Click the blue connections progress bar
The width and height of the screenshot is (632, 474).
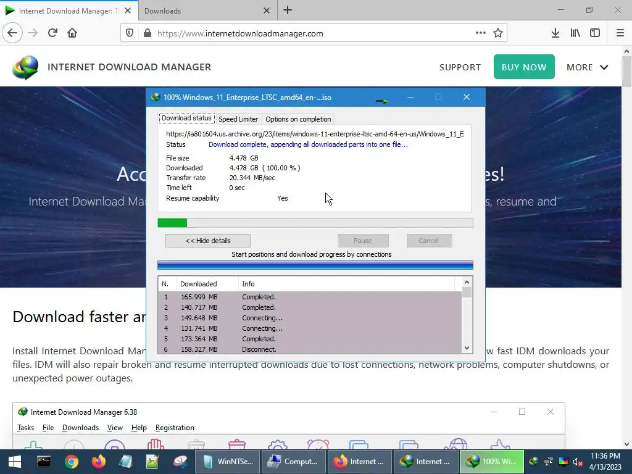[x=315, y=265]
